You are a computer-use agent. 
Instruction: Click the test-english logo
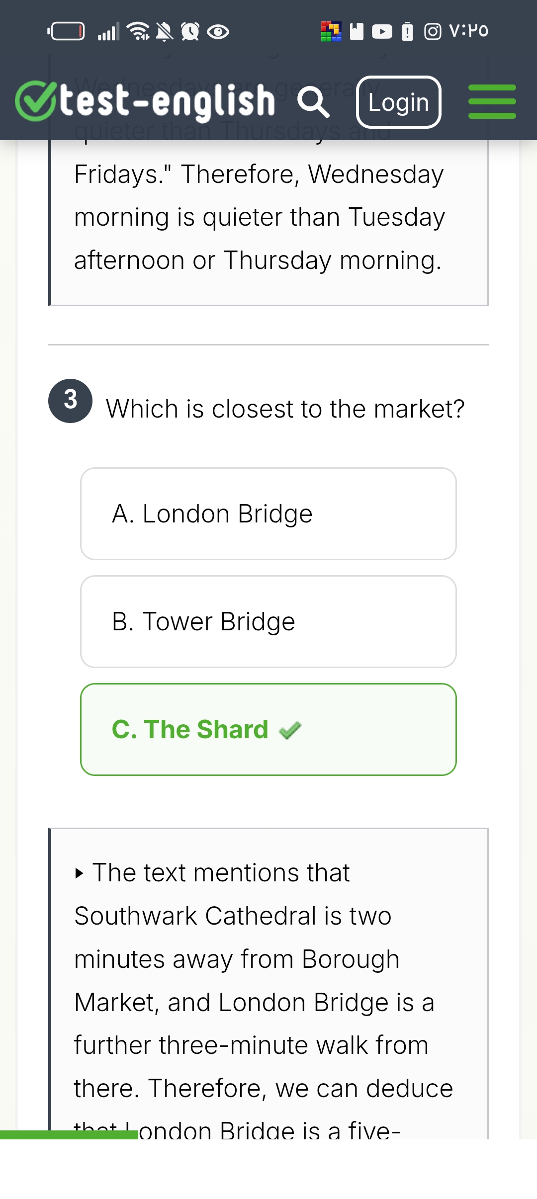point(145,102)
